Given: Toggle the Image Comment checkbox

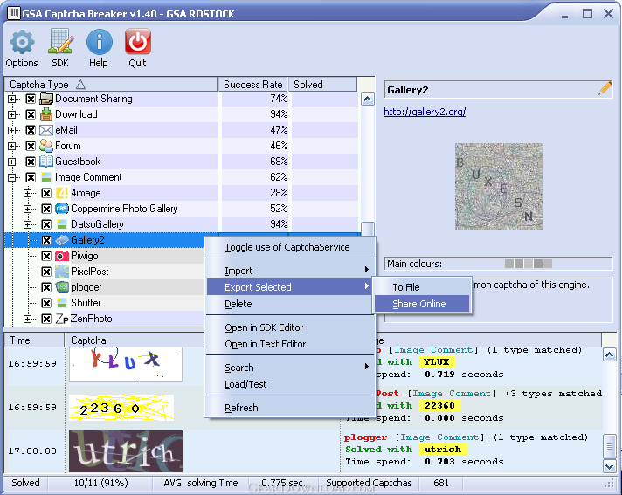Looking at the screenshot, I should (x=31, y=177).
